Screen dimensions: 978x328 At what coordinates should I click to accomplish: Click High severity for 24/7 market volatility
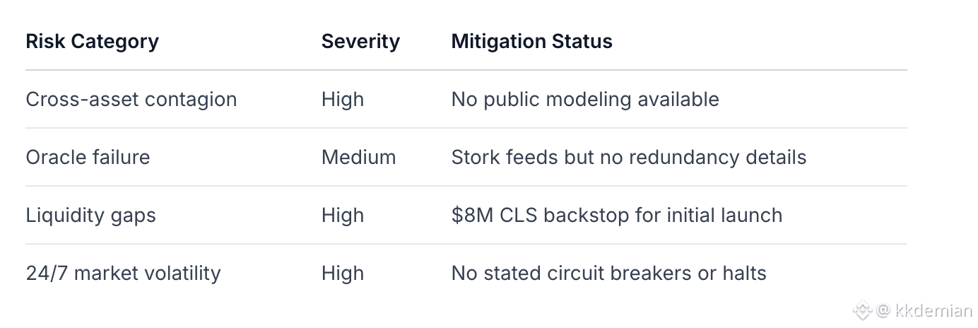pyautogui.click(x=343, y=273)
